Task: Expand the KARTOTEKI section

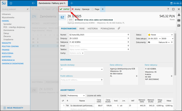Action: tap(7, 57)
